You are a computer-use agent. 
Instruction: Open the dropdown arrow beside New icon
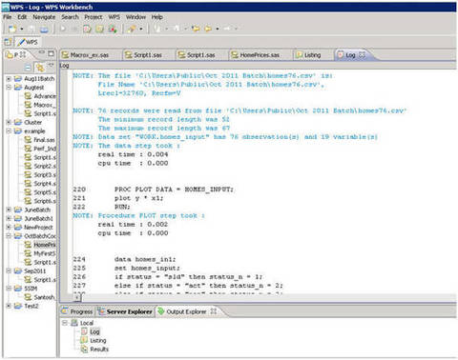pos(22,30)
